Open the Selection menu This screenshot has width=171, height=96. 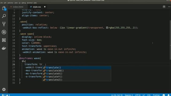pos(10,3)
